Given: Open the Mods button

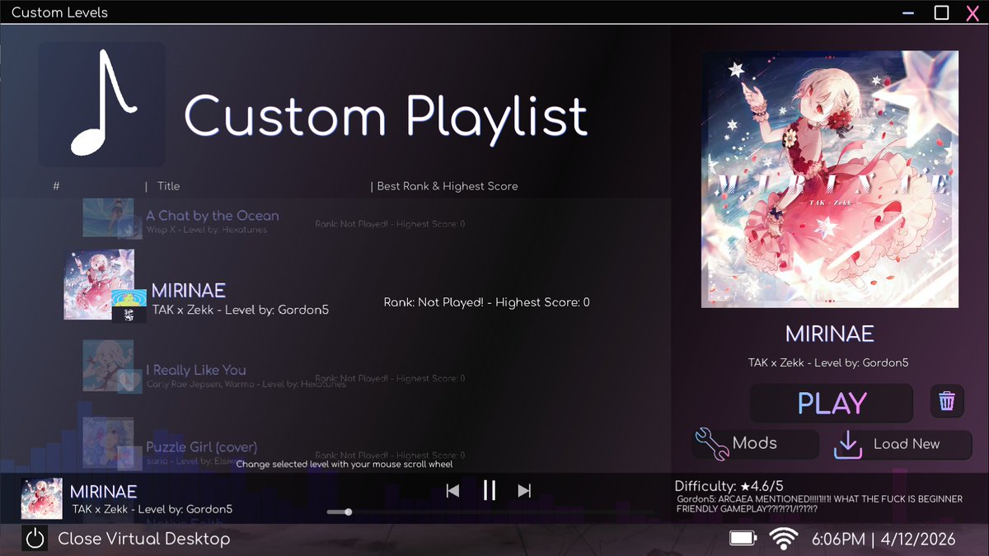Looking at the screenshot, I should click(x=756, y=443).
